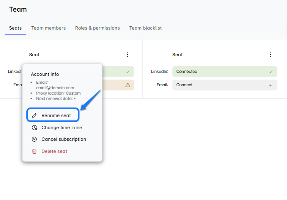The image size is (287, 200).
Task: Click the pencil icon beside Rename seat
Action: tap(34, 115)
